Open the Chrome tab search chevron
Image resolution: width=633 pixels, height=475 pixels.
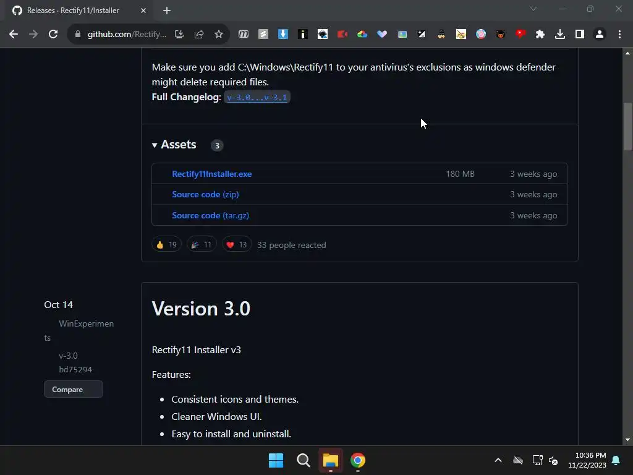coord(533,9)
